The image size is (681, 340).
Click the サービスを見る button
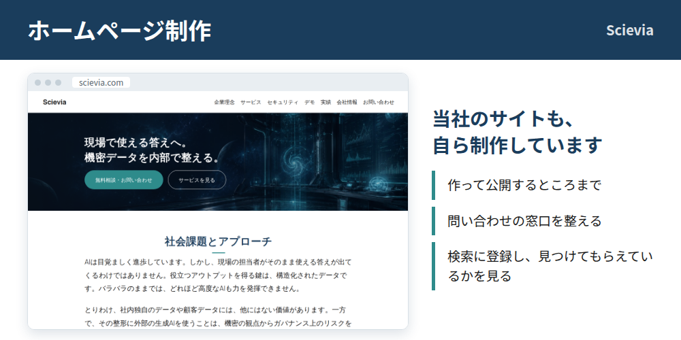197,180
